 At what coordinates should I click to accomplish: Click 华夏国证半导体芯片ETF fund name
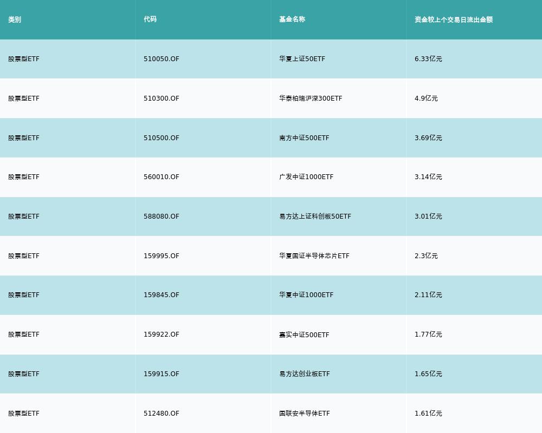(x=314, y=256)
